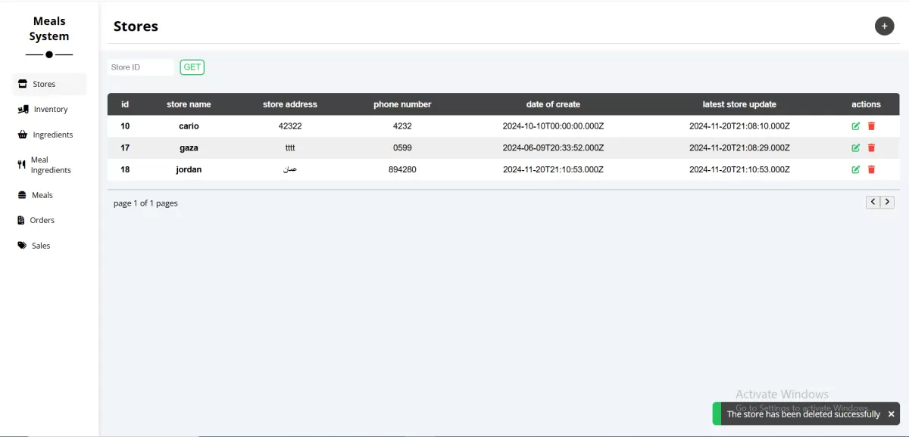The image size is (909, 437).
Task: Click the Inventory truck icon in sidebar
Action: pyautogui.click(x=23, y=110)
